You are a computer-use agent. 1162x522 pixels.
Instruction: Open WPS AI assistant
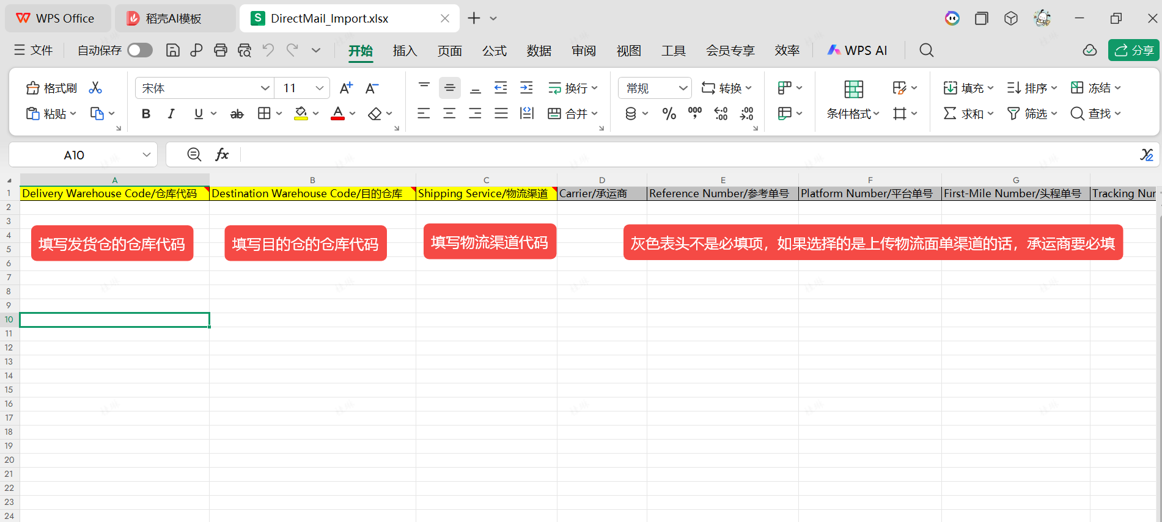857,50
